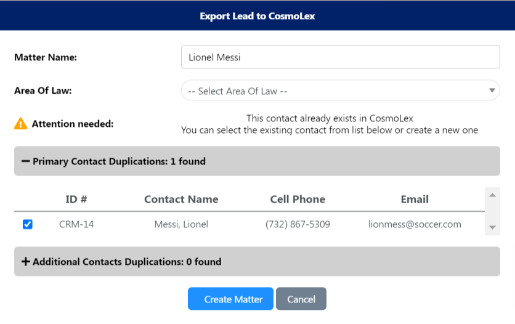Image resolution: width=515 pixels, height=324 pixels.
Task: Click into the Matter Name field
Action: (340, 57)
